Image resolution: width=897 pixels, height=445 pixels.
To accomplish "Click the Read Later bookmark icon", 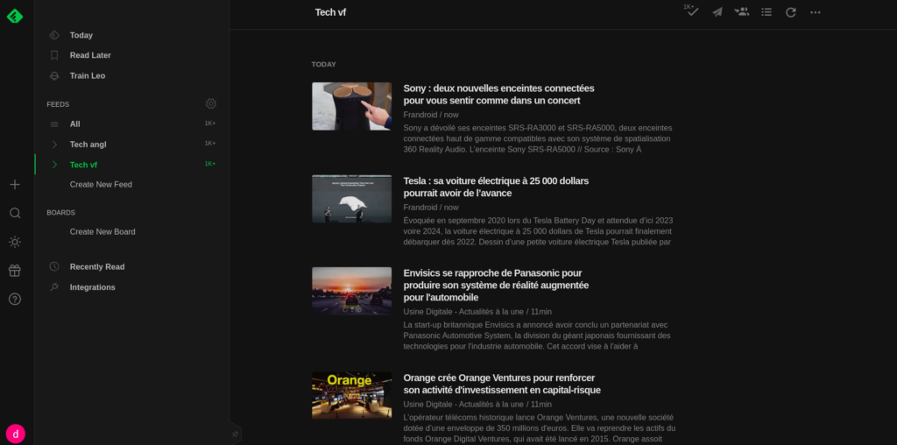I will (x=54, y=55).
